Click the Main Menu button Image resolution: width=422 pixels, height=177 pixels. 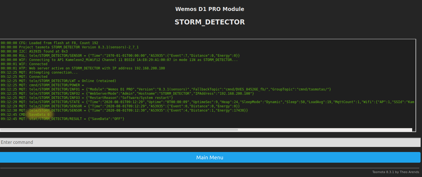tap(210, 157)
